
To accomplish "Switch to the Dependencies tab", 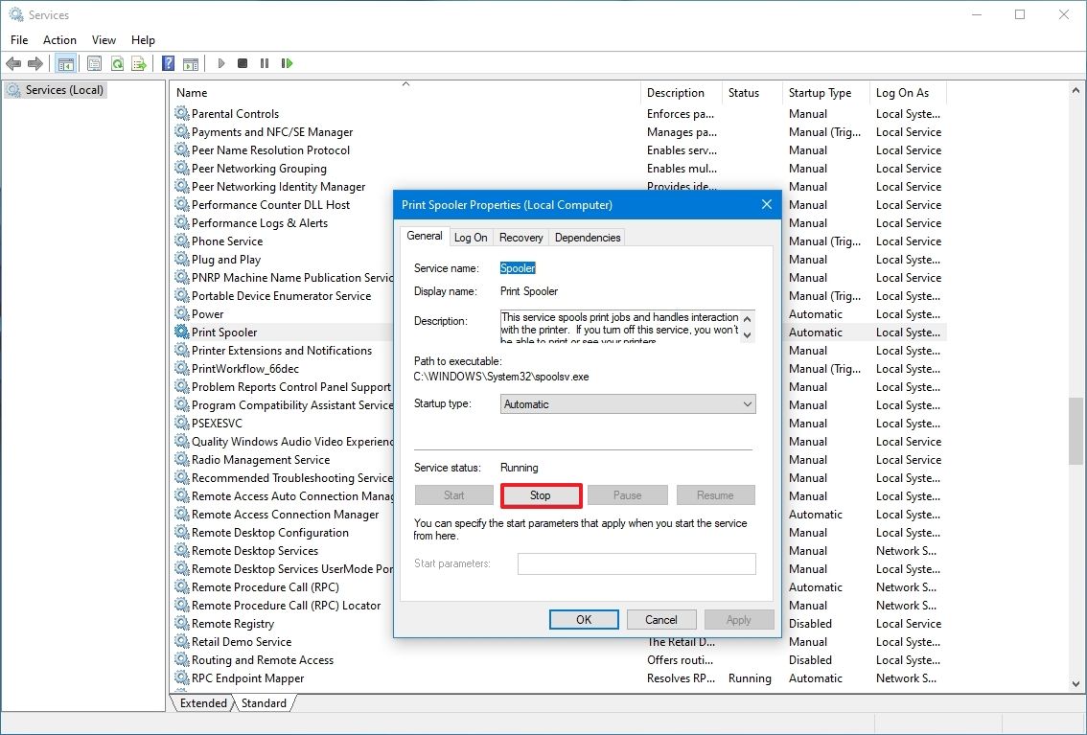I will pyautogui.click(x=587, y=237).
